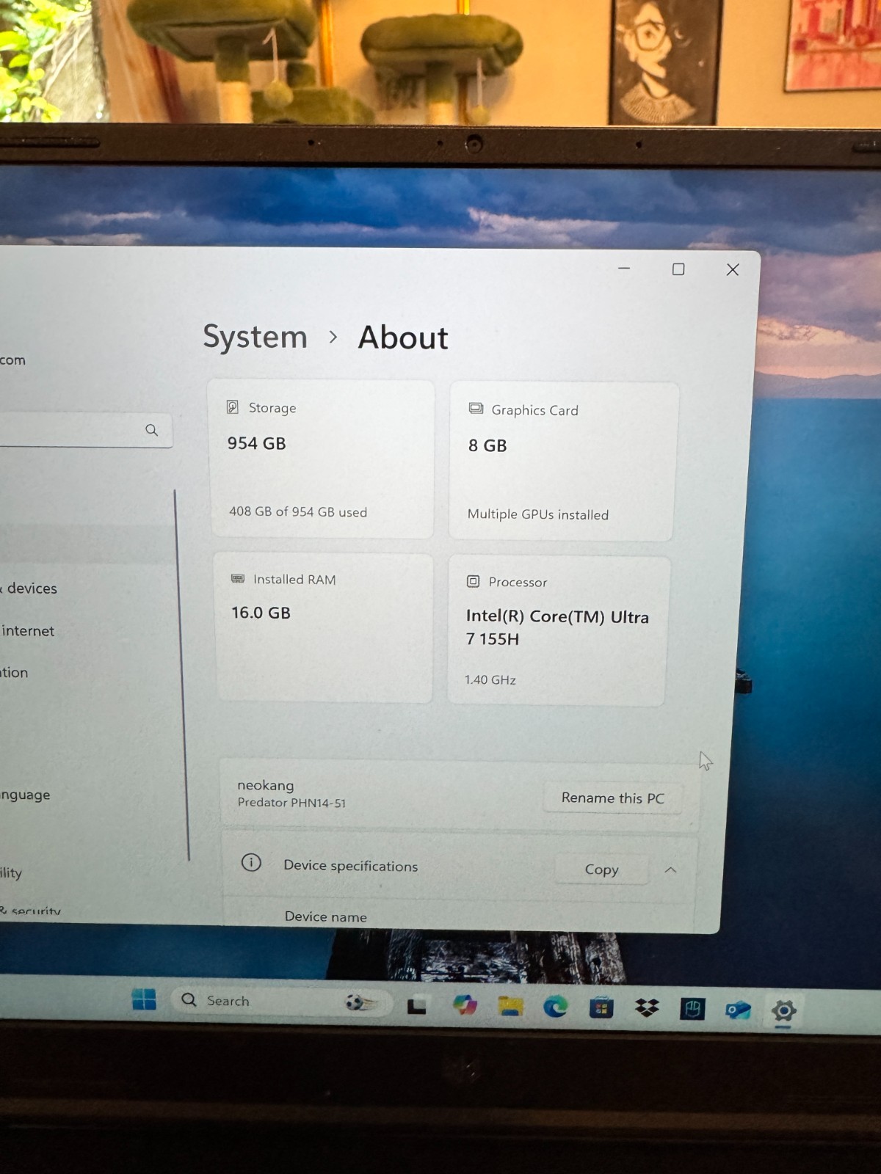The height and width of the screenshot is (1174, 881).
Task: Open the Storage card
Action: pos(322,459)
